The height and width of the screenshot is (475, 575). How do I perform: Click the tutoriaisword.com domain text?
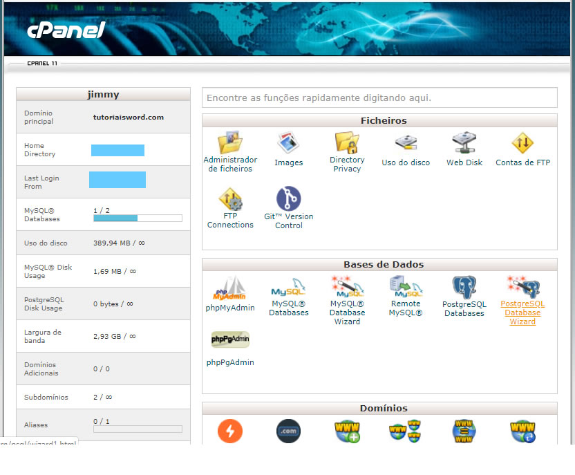(x=129, y=117)
